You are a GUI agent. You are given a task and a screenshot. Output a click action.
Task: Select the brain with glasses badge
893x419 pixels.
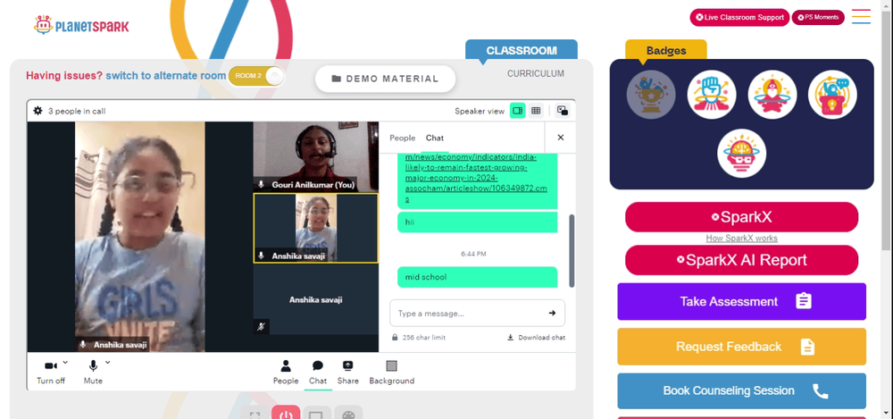[x=741, y=154]
